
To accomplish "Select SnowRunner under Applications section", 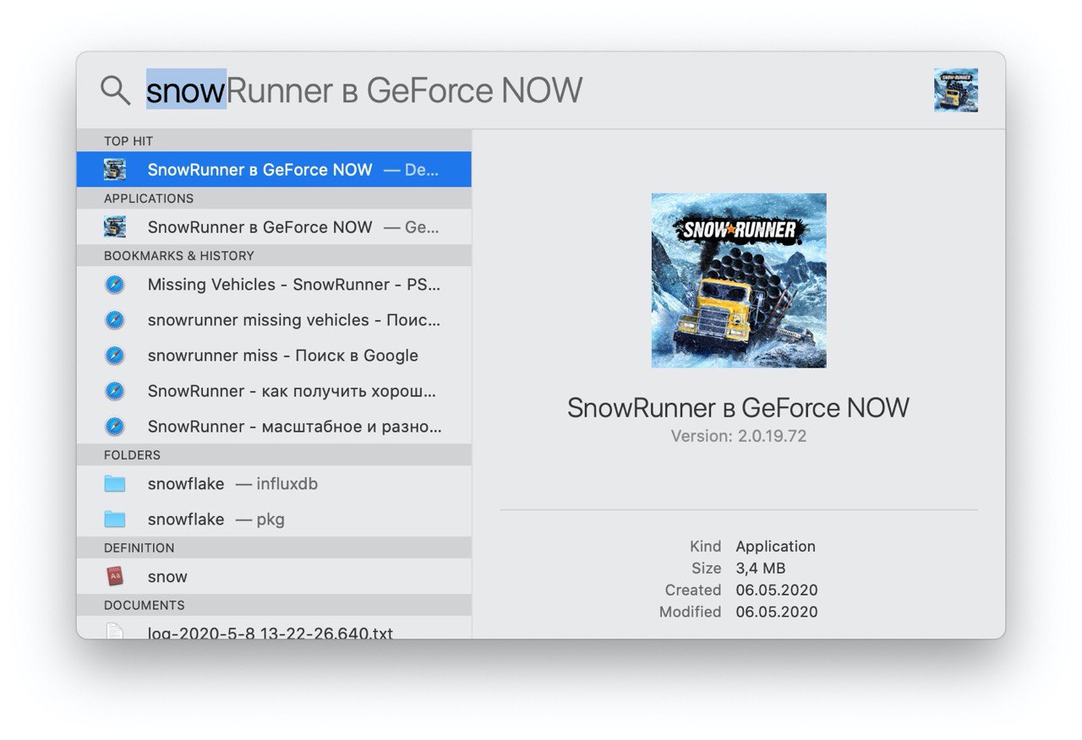I will (x=274, y=227).
